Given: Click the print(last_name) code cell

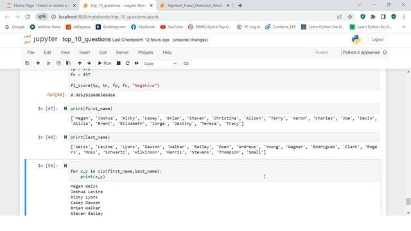Looking at the screenshot, I should coord(224,137).
